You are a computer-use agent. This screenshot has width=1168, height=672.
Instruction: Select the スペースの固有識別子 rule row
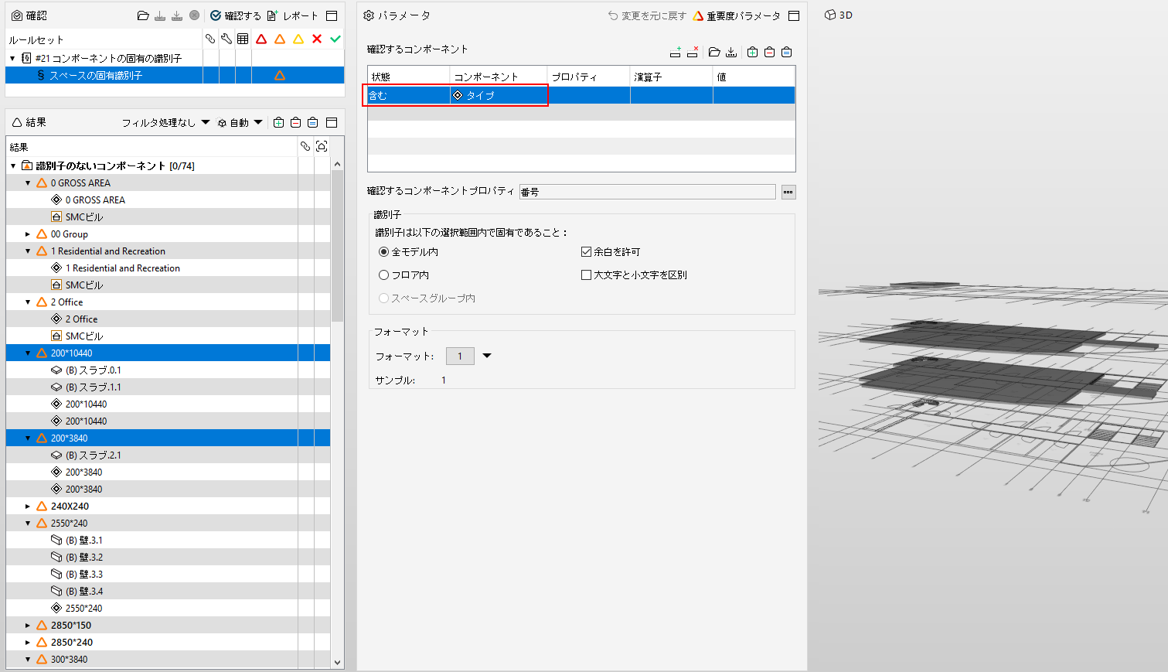click(175, 76)
